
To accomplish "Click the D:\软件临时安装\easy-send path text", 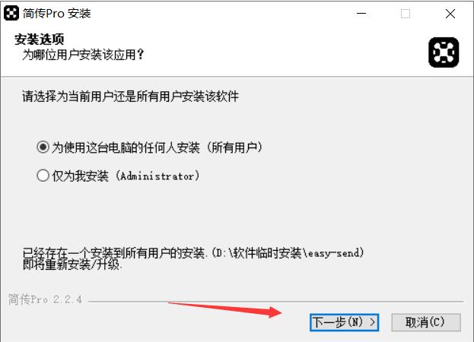I will 288,252.
